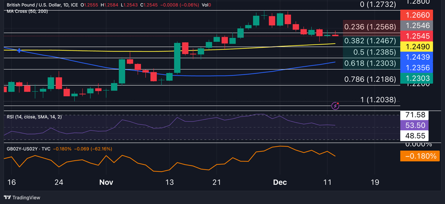
Task: Select the orange -0.180% value label
Action: pos(420,156)
